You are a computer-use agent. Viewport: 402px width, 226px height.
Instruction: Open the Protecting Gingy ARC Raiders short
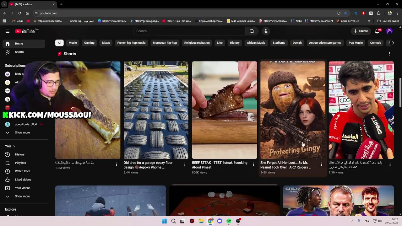[293, 110]
